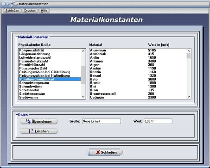Click the Übernehmen button
The image size is (210, 168).
[39, 121]
